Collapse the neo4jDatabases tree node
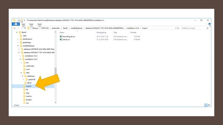This screenshot has width=223, height=125. coord(18,46)
